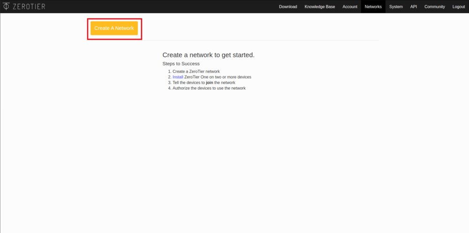Screen dimensions: 469x233
Task: Click the ZeroTier logo icon
Action: (6, 7)
